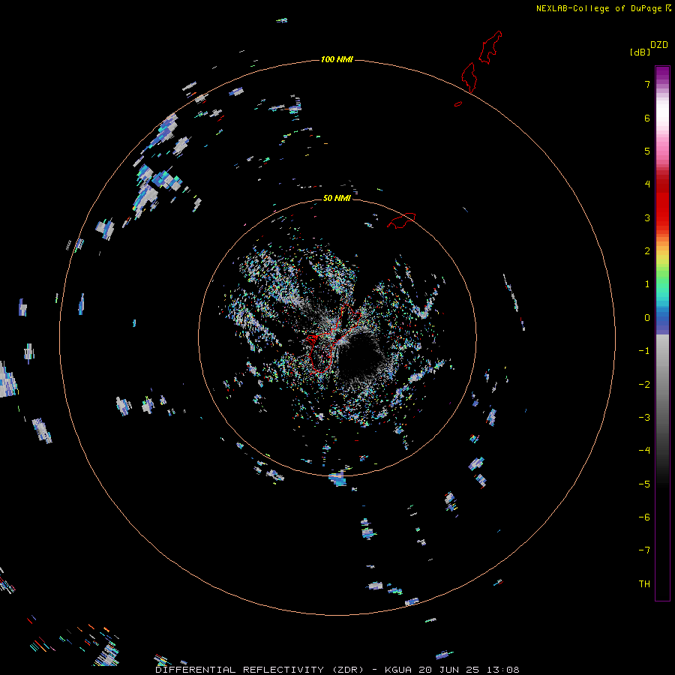This screenshot has width=675, height=675.
Task: Click the NEXLAB-College of DuPage credit text
Action: point(598,8)
